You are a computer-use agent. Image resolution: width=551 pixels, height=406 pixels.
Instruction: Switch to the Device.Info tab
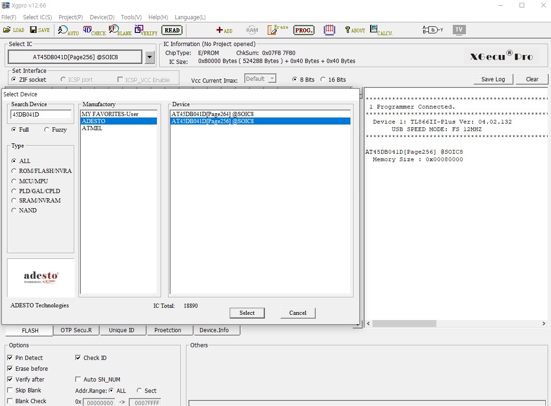(x=214, y=330)
